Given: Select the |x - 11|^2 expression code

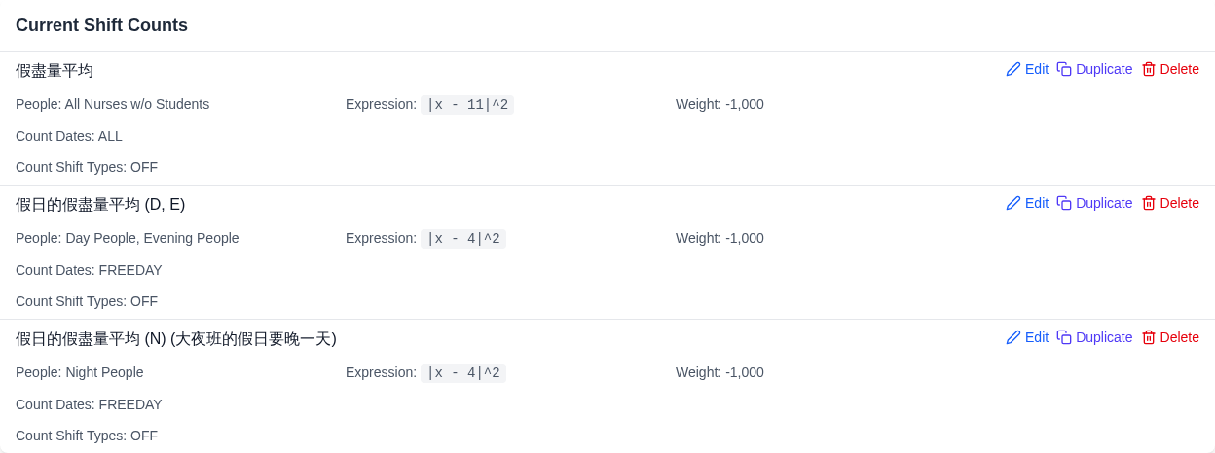Looking at the screenshot, I should tap(467, 105).
